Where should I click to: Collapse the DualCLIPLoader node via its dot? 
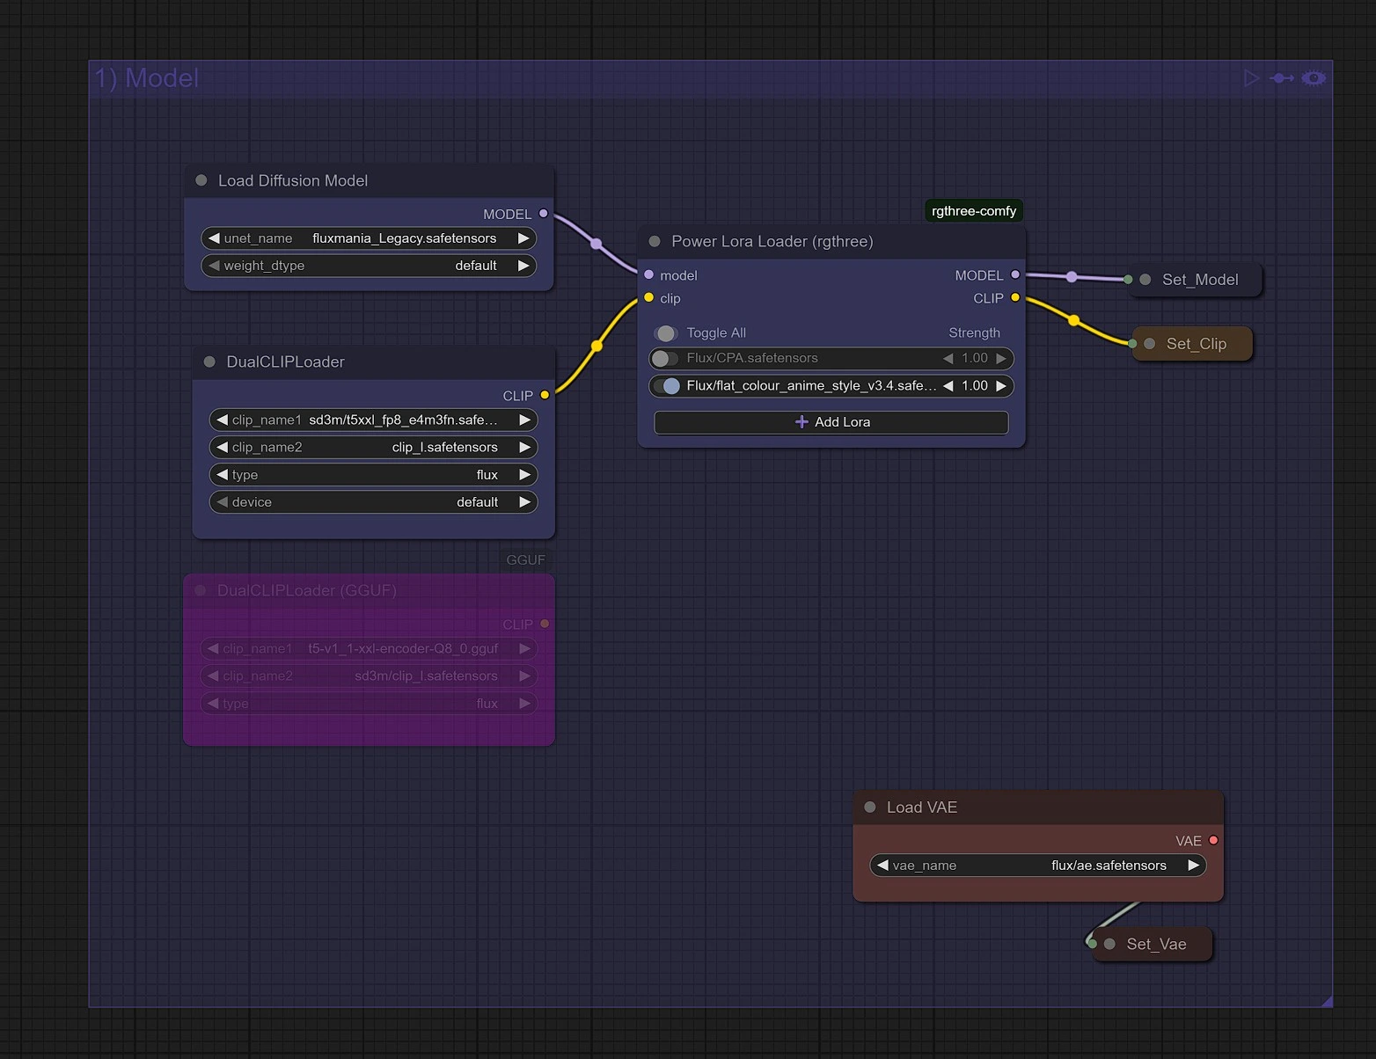tap(209, 362)
